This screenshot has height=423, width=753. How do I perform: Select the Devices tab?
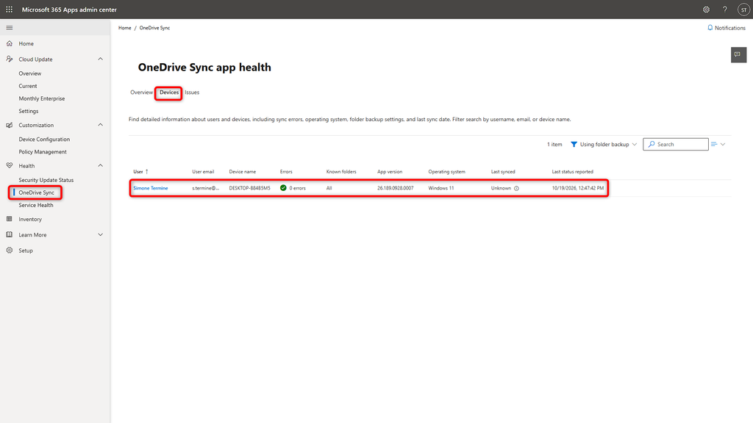[169, 92]
